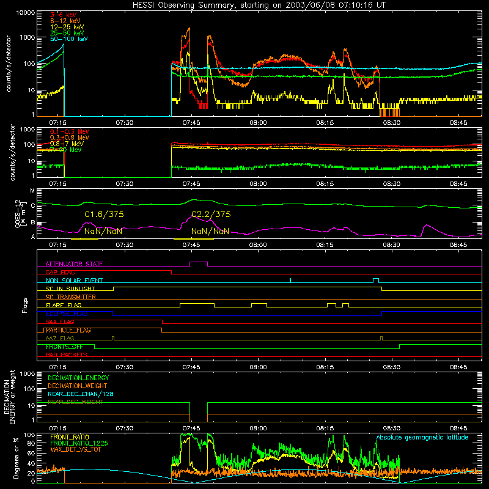Click the 0.1-0.3 MeV legend label
The image size is (489, 489).
pos(70,131)
